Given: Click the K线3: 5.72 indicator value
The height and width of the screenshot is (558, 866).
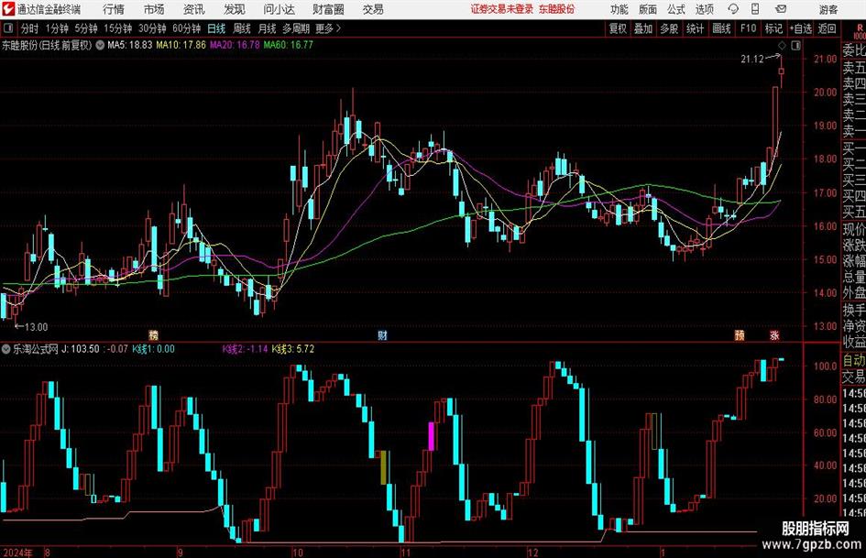Looking at the screenshot, I should pyautogui.click(x=292, y=349).
